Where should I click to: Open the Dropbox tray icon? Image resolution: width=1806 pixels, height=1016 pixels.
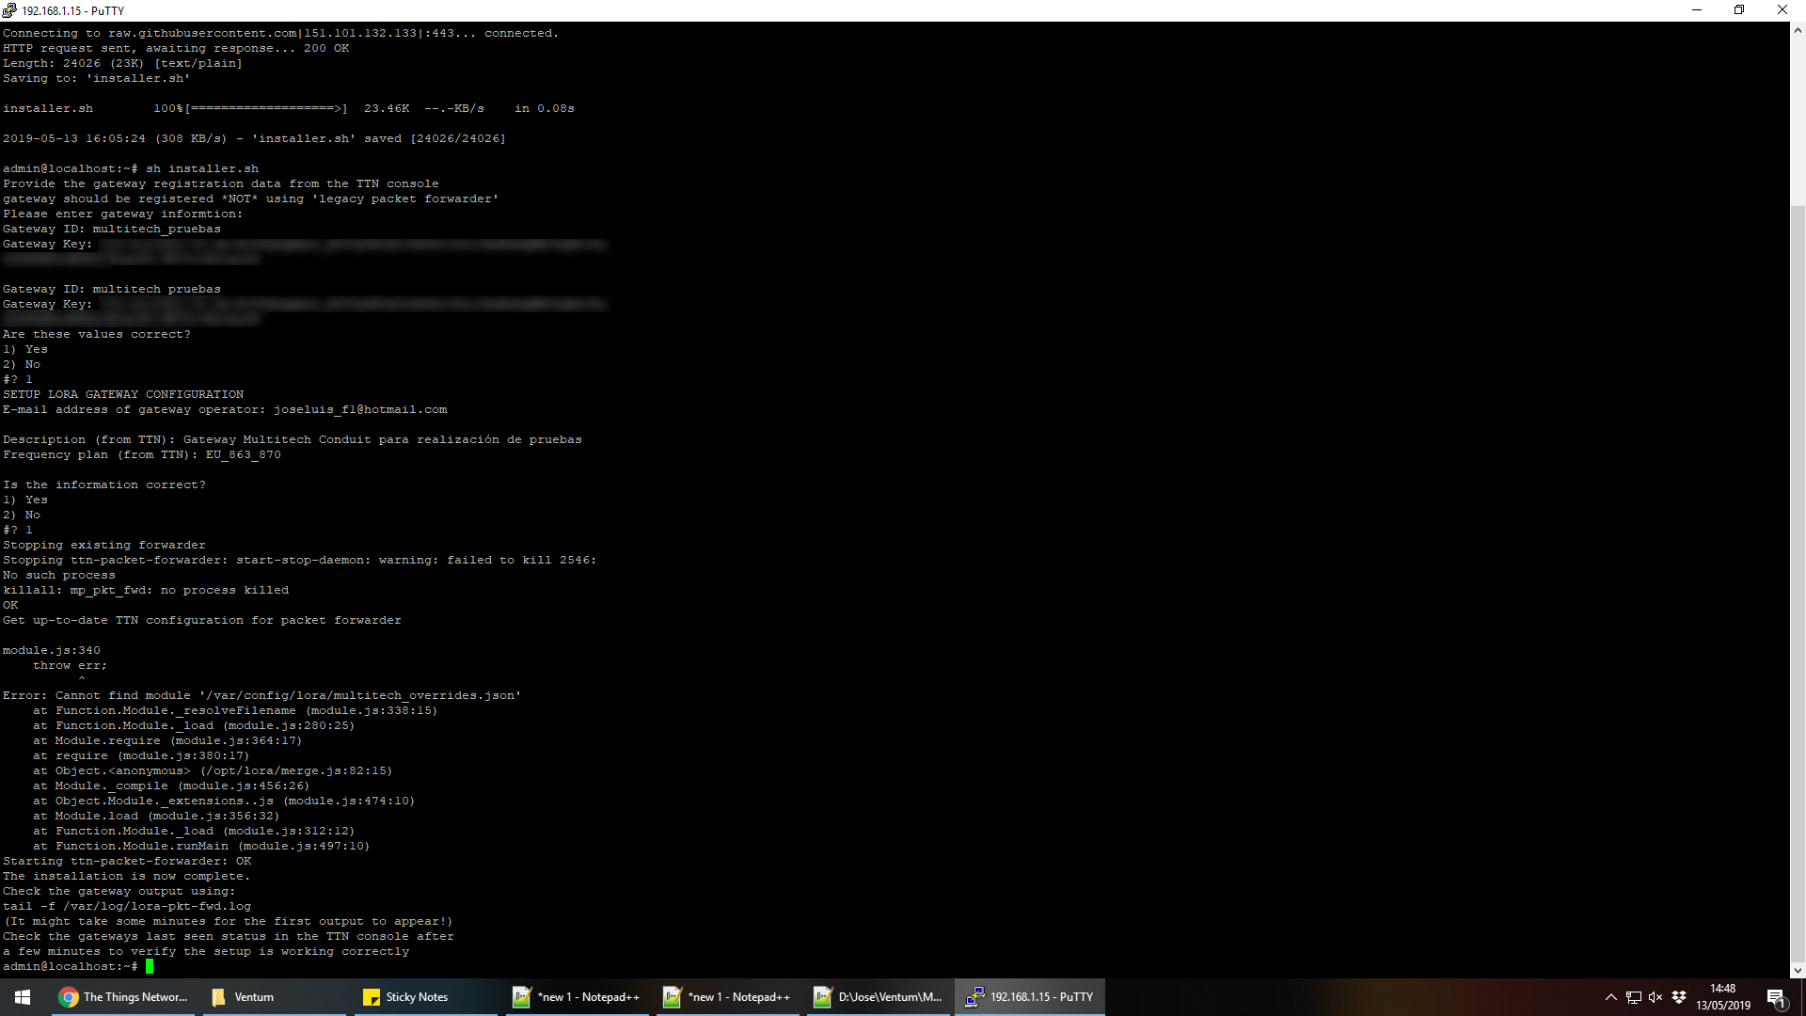[1679, 997]
